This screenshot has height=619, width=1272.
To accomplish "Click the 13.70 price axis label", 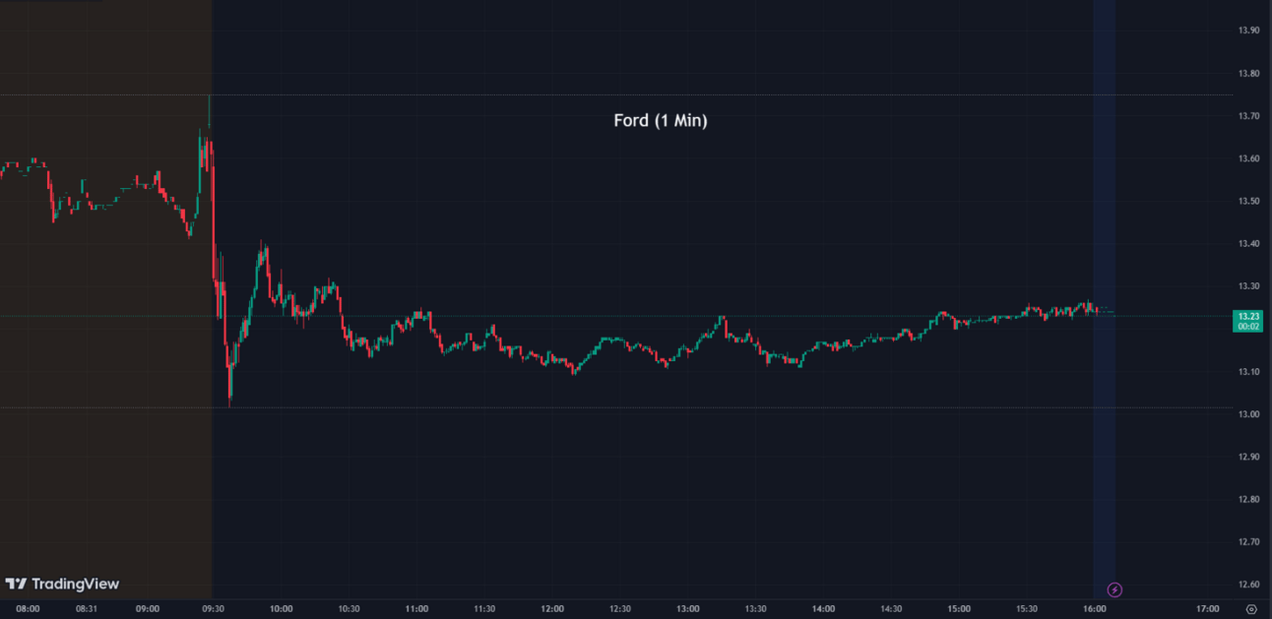I will point(1248,116).
